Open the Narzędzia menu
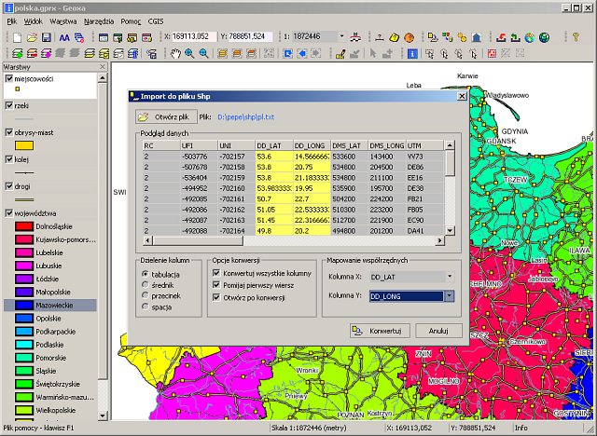This screenshot has width=597, height=436. pos(97,20)
